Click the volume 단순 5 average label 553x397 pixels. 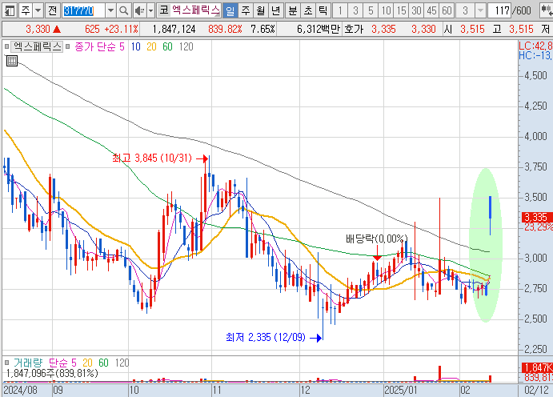[62, 363]
